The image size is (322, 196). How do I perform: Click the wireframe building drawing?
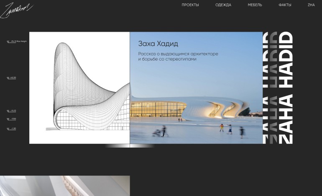tap(79, 88)
